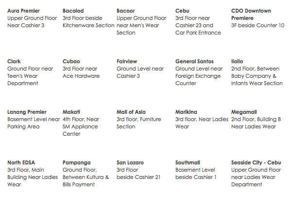Click the Pampanga branch name

tap(76, 162)
